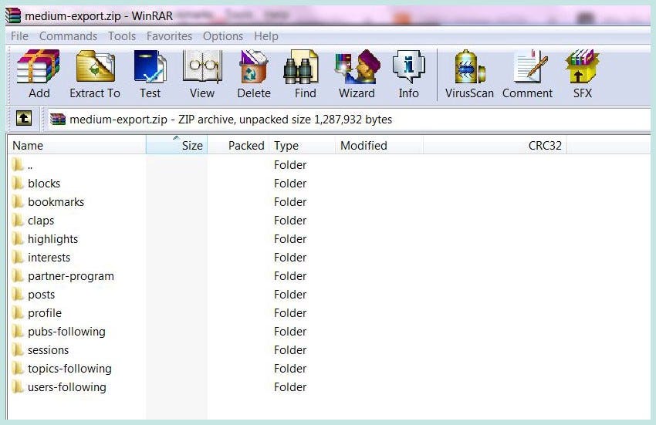Sort by the Name column header
The height and width of the screenshot is (425, 656).
pos(76,145)
